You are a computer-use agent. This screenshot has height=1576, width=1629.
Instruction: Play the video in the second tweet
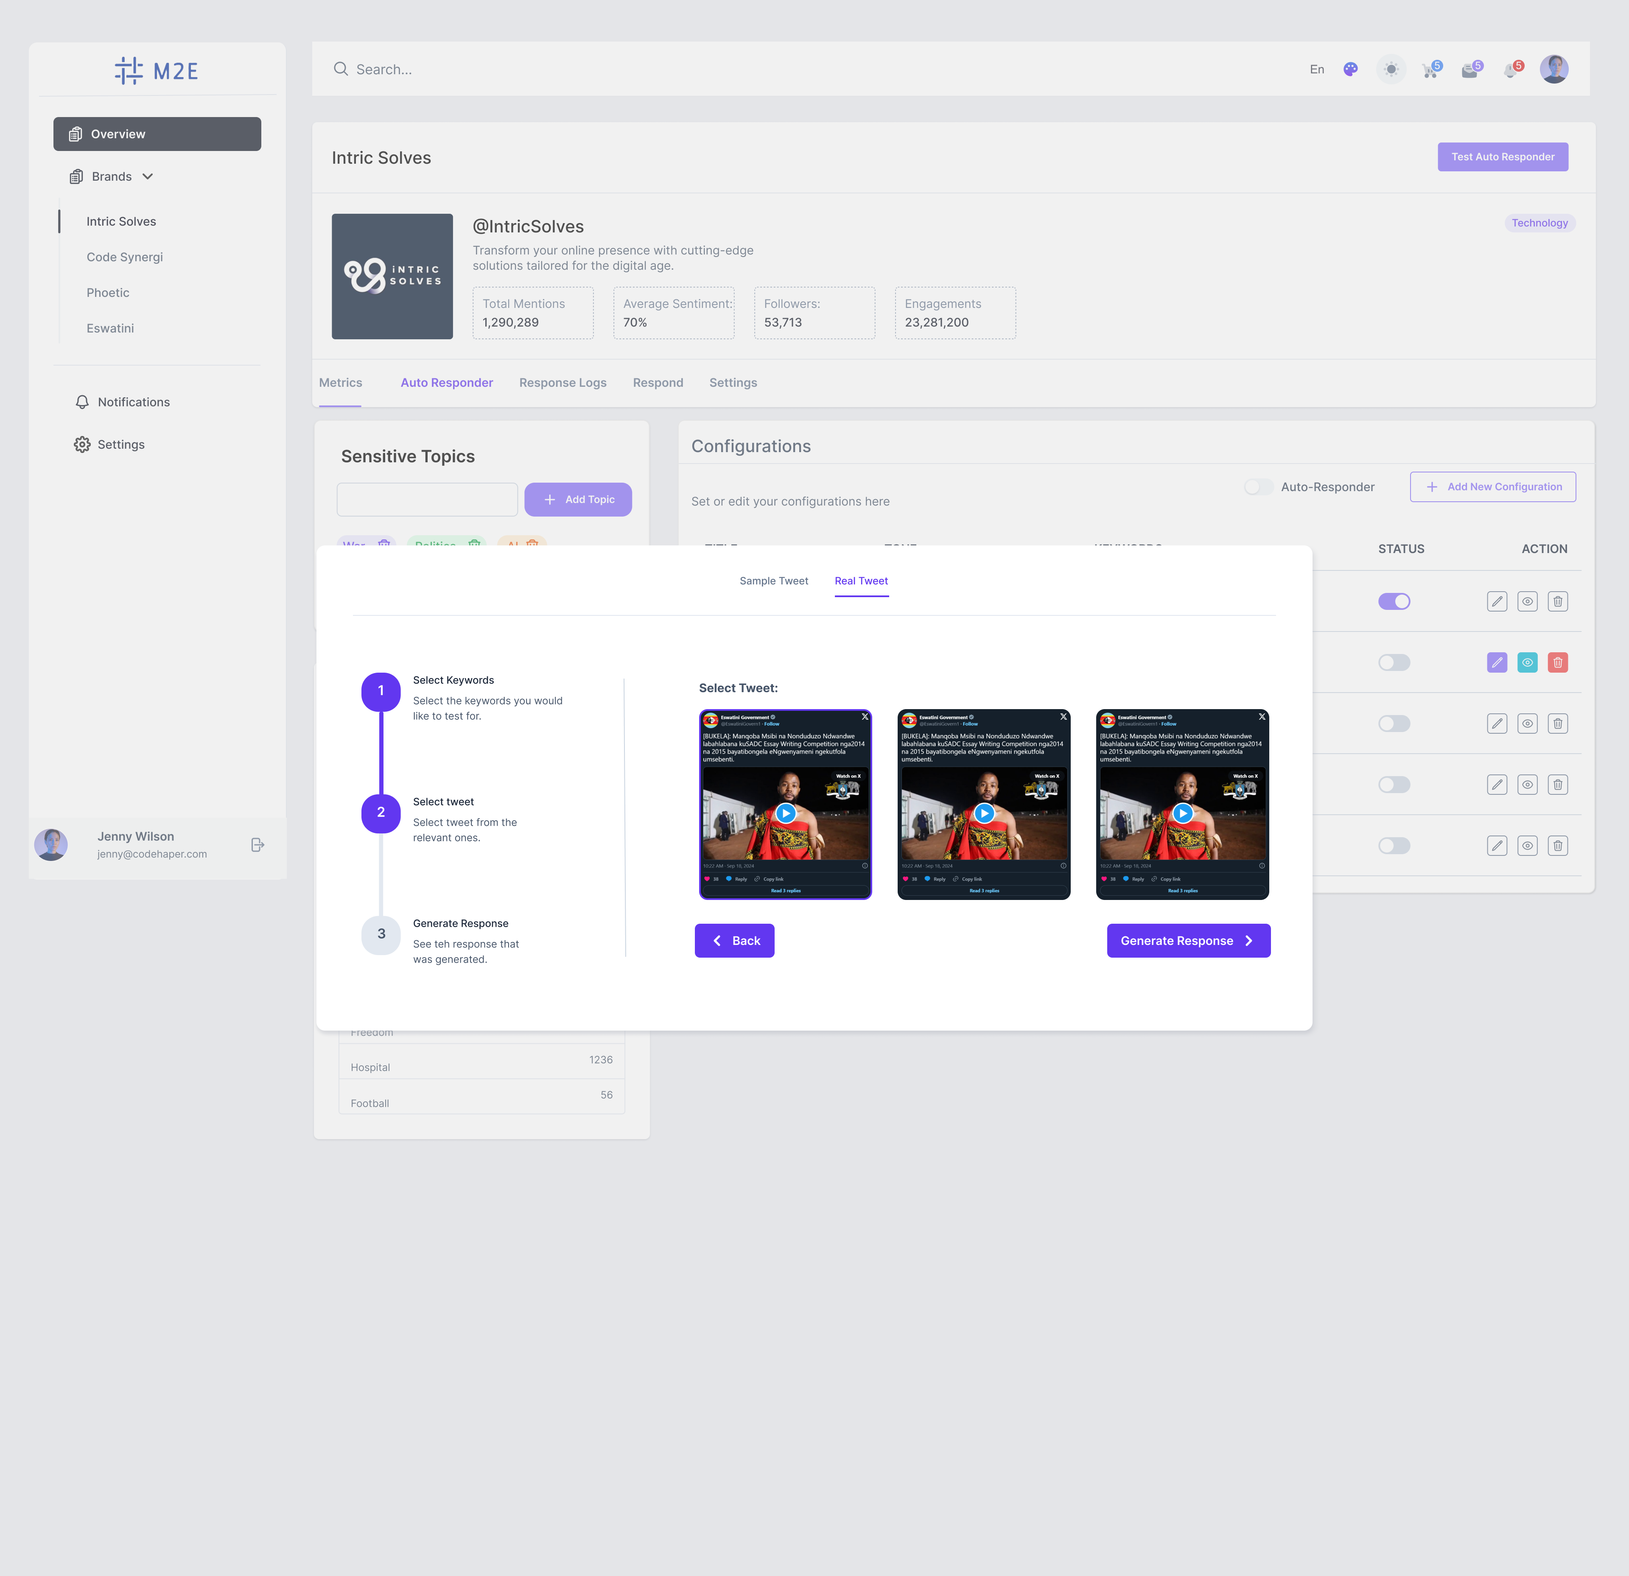tap(984, 813)
